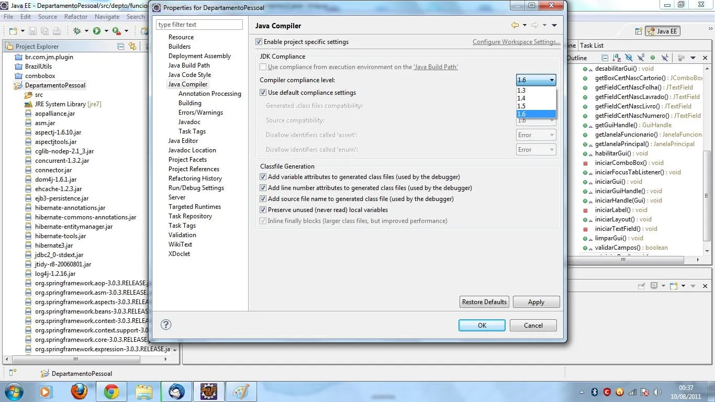Select the DepartamentoPessoal project in Project Explorer
The image size is (715, 402).
point(55,85)
